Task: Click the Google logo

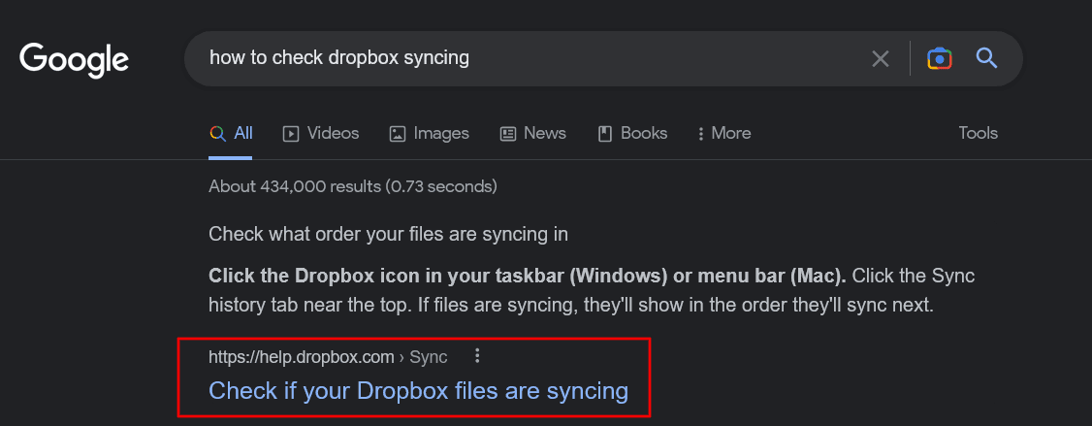Action: point(74,59)
